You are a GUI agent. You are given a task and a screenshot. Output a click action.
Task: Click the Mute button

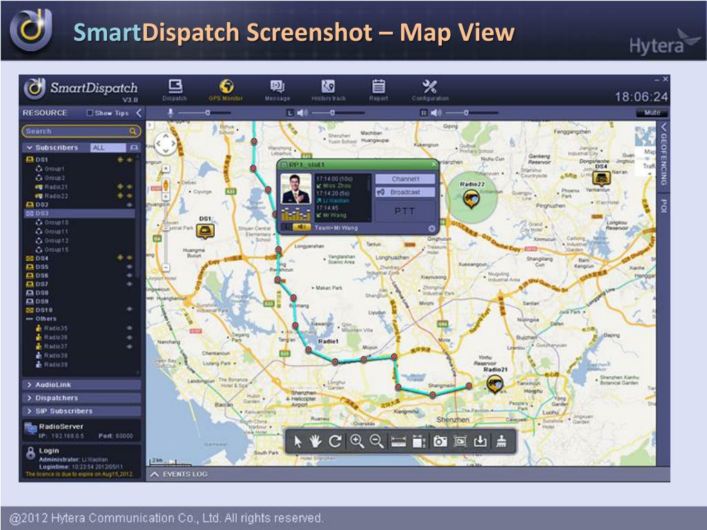[x=652, y=112]
